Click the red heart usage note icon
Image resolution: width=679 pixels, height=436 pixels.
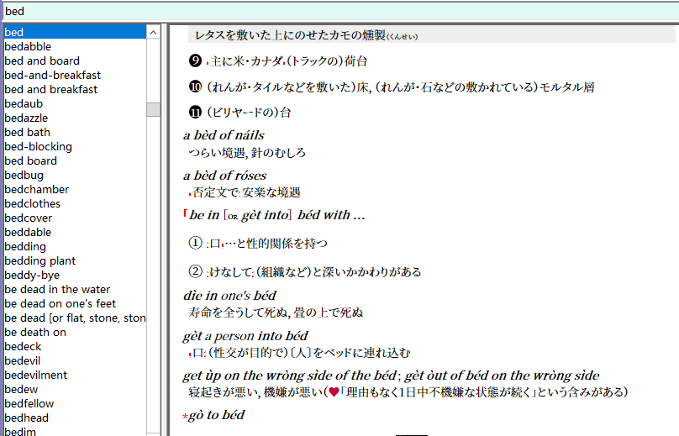pyautogui.click(x=334, y=392)
